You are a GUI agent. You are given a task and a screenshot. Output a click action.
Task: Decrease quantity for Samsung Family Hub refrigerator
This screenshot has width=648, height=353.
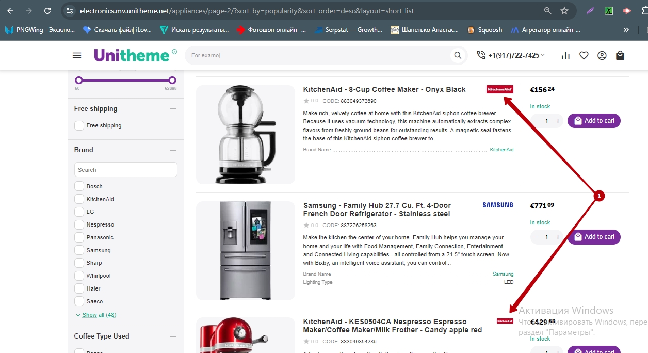click(x=535, y=237)
